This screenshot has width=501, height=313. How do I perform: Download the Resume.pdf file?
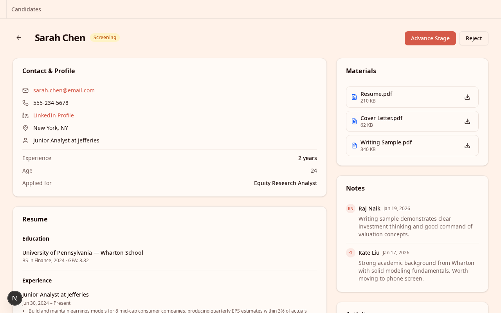467,97
